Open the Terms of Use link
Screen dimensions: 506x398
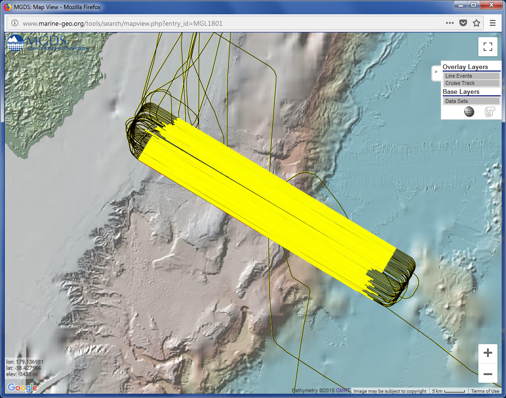pos(485,391)
